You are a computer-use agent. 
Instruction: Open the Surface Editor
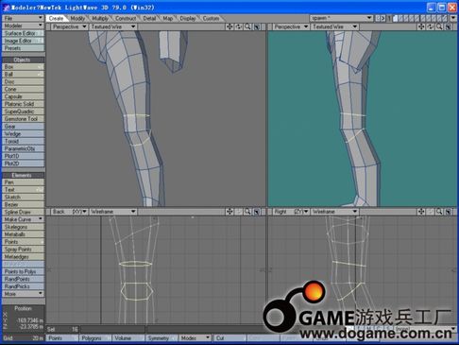pyautogui.click(x=23, y=33)
